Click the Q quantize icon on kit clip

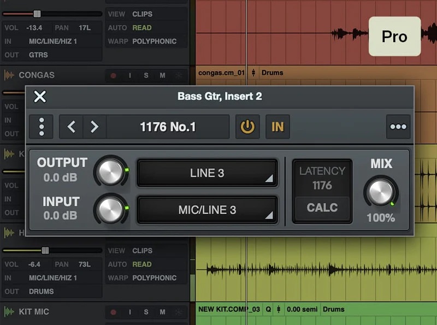pos(268,309)
